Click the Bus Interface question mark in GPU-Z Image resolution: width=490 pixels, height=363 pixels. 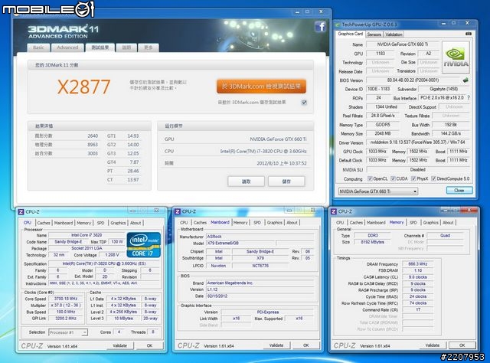[469, 97]
